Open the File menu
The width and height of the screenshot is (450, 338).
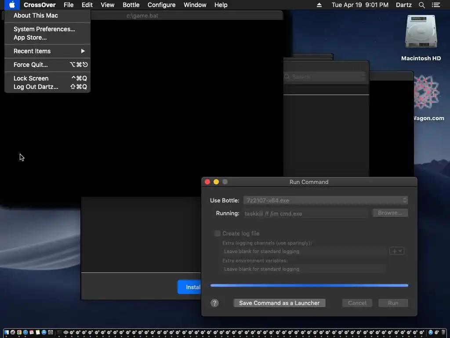point(69,5)
